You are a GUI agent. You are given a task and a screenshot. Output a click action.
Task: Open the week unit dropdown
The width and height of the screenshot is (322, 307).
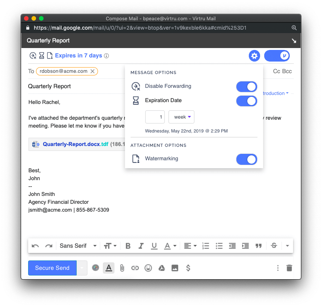181,117
